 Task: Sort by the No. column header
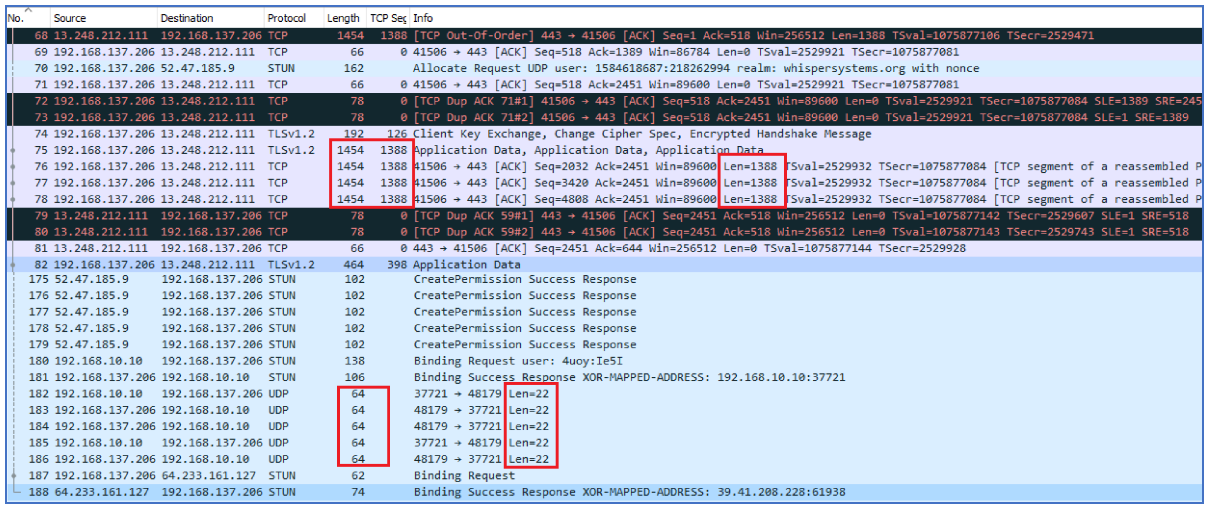pos(16,18)
